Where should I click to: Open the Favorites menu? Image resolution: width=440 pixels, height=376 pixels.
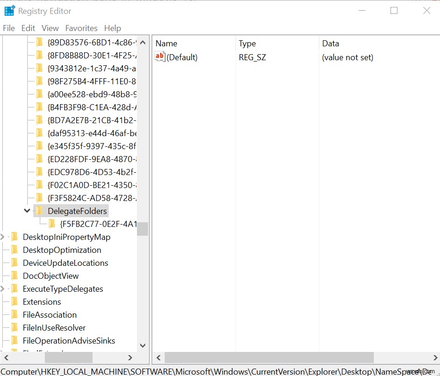[81, 28]
